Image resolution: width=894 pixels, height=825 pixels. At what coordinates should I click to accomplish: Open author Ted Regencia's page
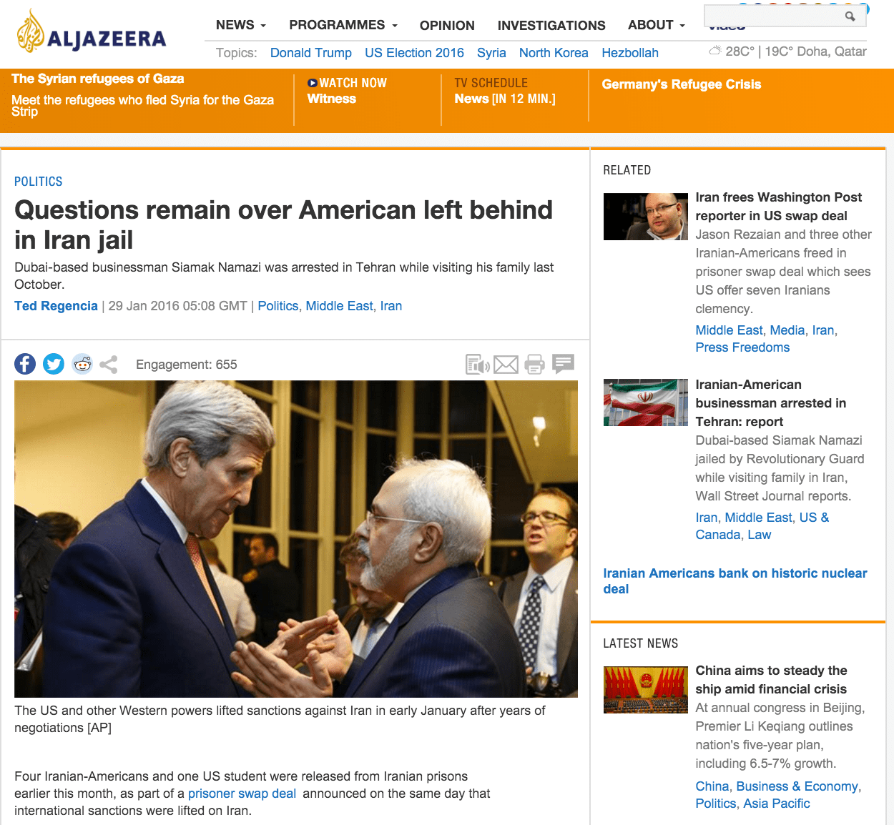(56, 306)
